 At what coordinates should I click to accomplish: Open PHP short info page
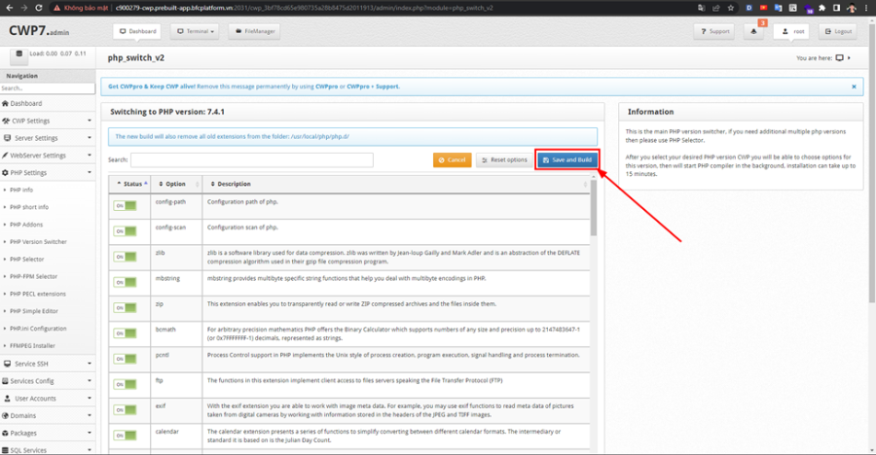[29, 207]
